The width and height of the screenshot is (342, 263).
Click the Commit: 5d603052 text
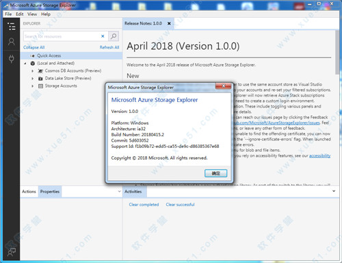[x=130, y=140]
